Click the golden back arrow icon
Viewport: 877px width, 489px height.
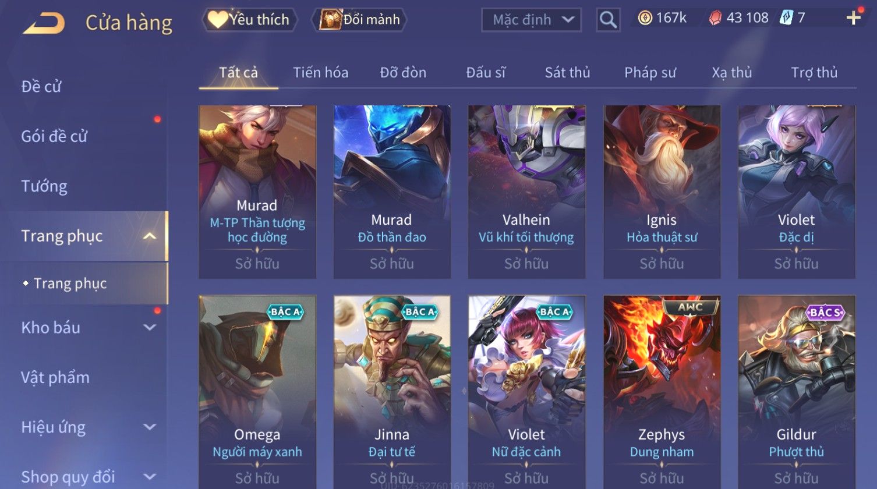[44, 23]
